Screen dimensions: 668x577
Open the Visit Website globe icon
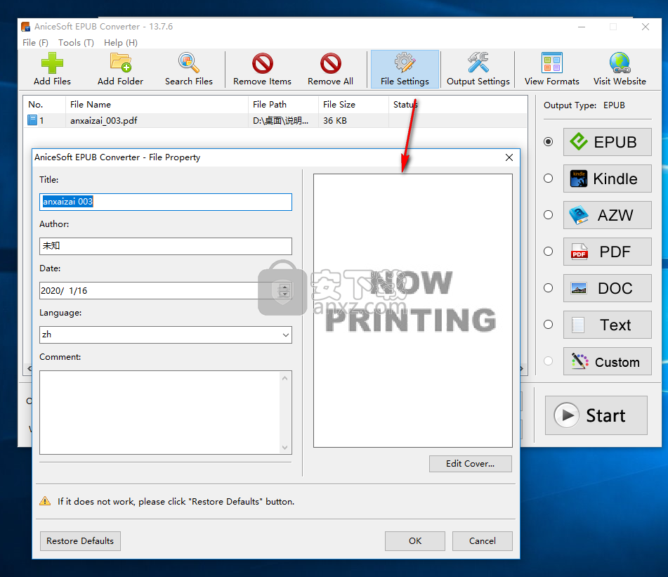coord(620,63)
